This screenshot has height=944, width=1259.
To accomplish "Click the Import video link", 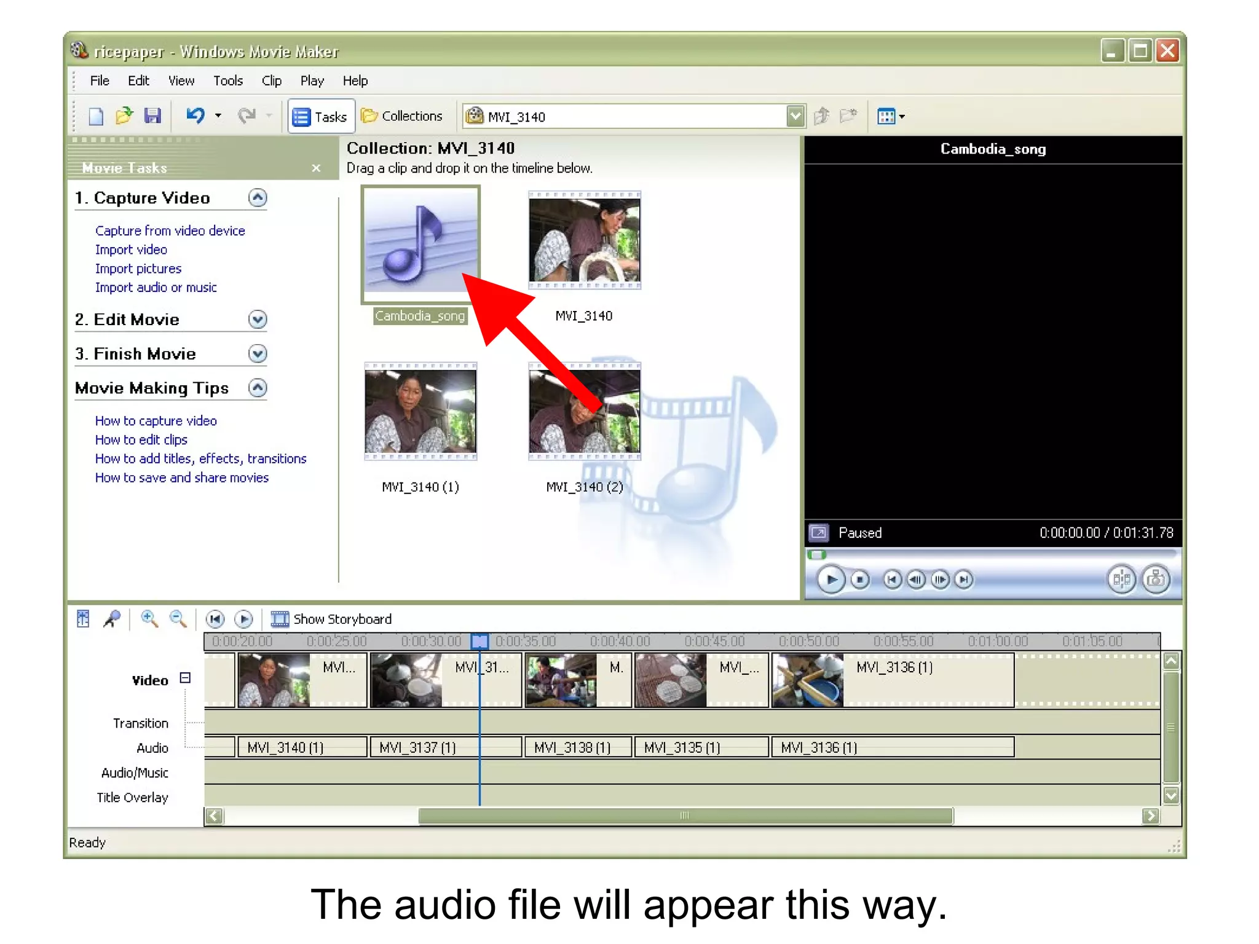I will (131, 250).
